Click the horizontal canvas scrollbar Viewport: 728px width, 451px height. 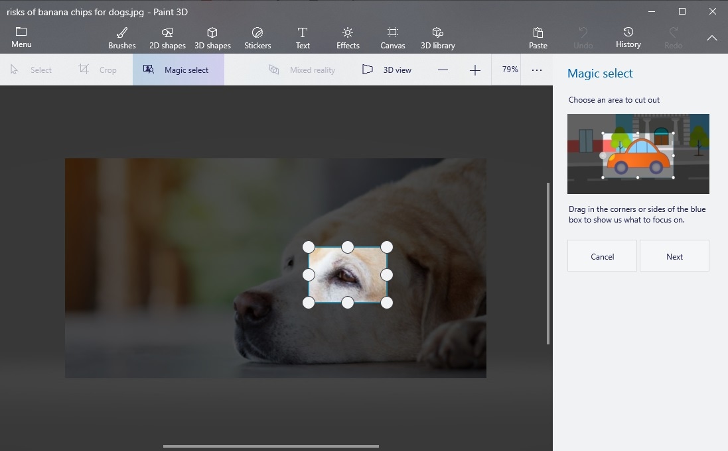coord(271,446)
